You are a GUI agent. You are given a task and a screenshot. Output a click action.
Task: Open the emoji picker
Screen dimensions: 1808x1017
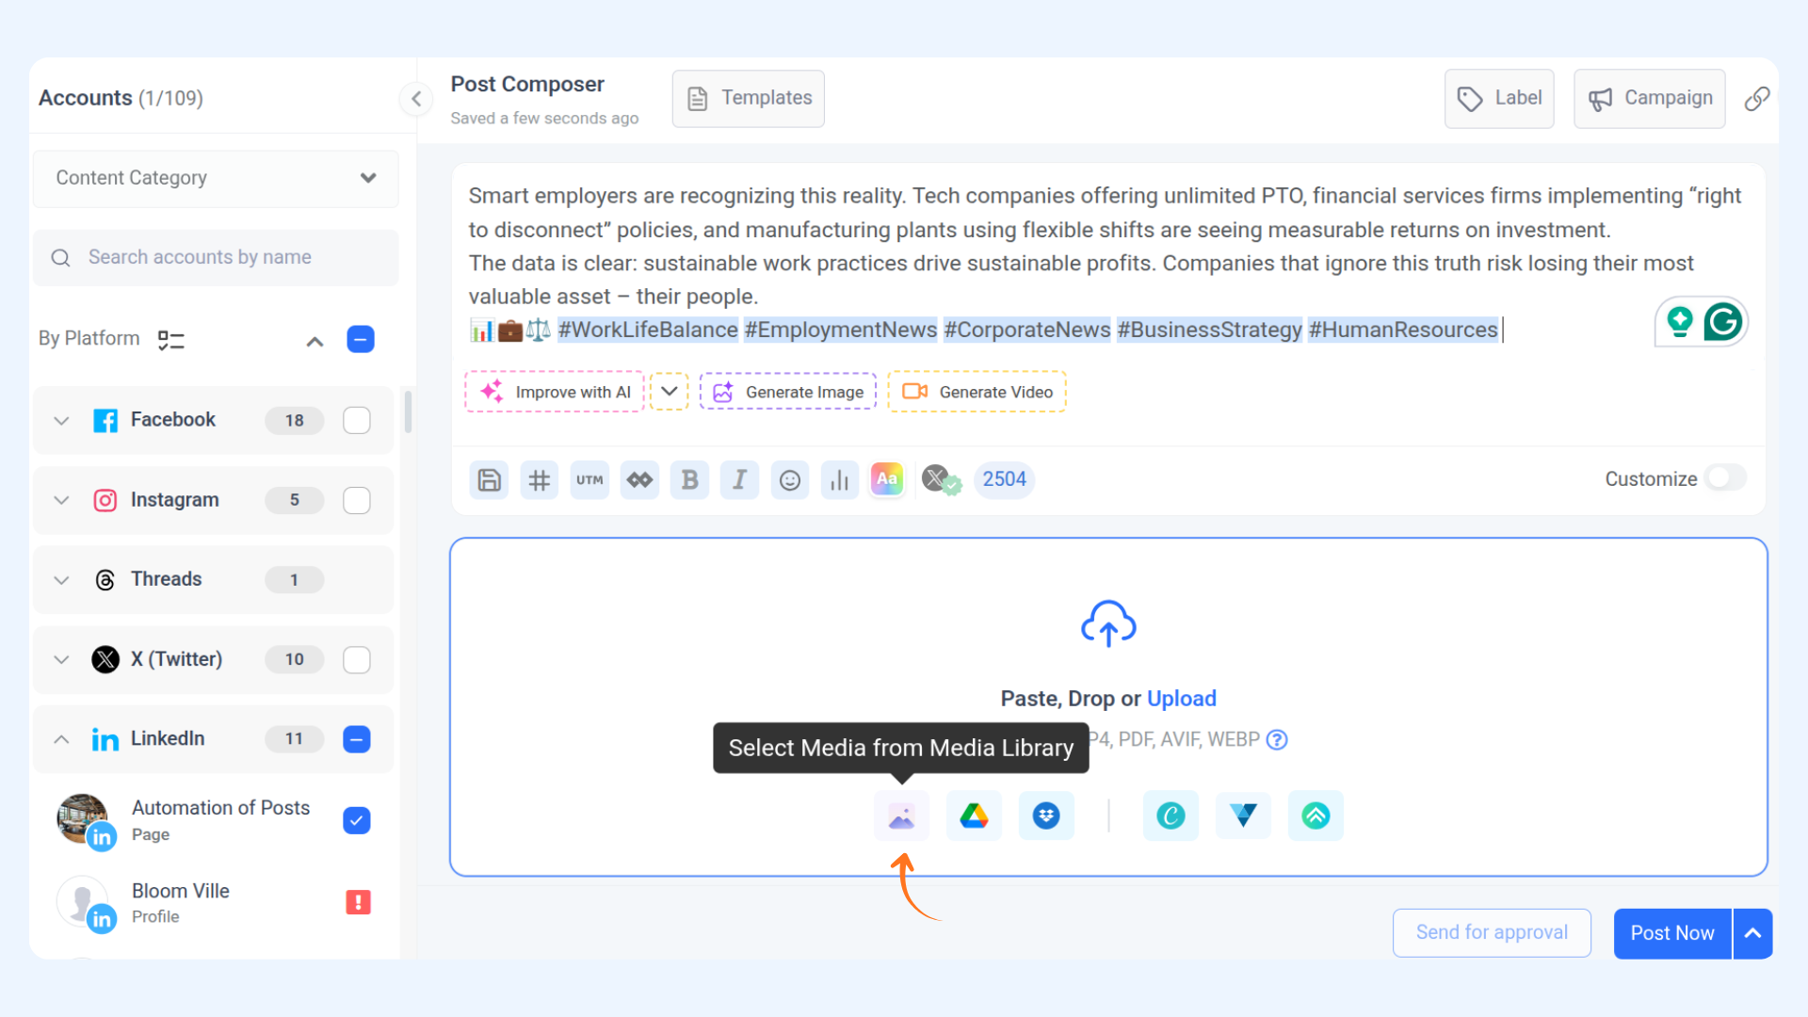tap(789, 480)
